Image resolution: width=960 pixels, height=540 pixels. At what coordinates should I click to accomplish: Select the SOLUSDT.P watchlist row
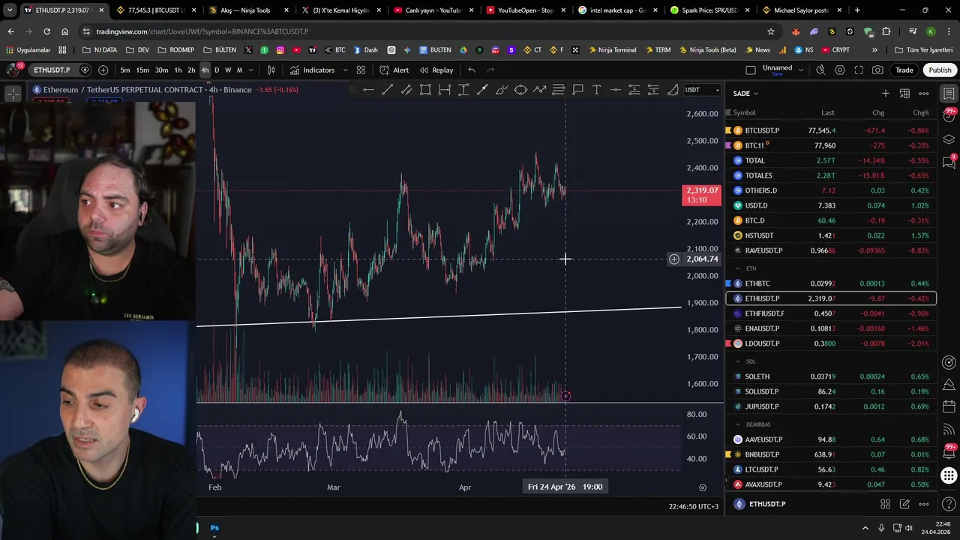click(x=830, y=391)
